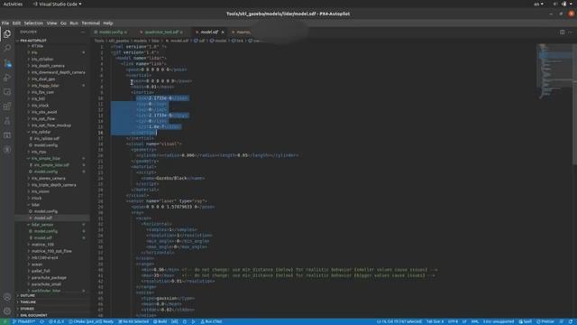Image resolution: width=577 pixels, height=325 pixels.
Task: Click the Tab Size indicator in status bar
Action: tap(435, 321)
